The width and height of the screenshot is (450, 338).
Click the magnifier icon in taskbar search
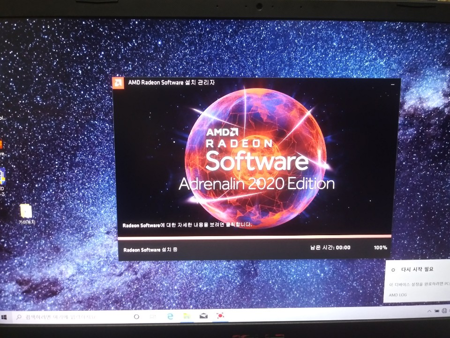pos(19,317)
